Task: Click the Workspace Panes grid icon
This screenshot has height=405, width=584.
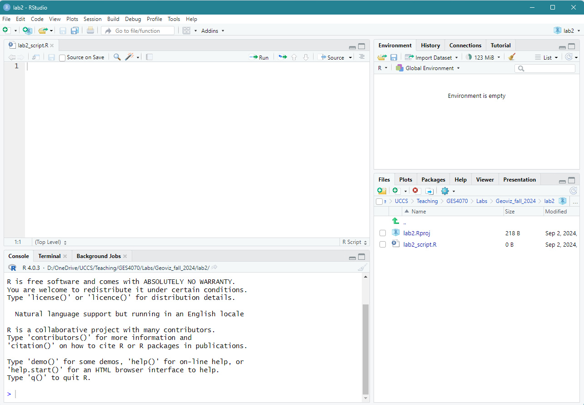Action: point(186,30)
